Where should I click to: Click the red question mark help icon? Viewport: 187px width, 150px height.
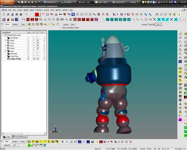coord(103,14)
